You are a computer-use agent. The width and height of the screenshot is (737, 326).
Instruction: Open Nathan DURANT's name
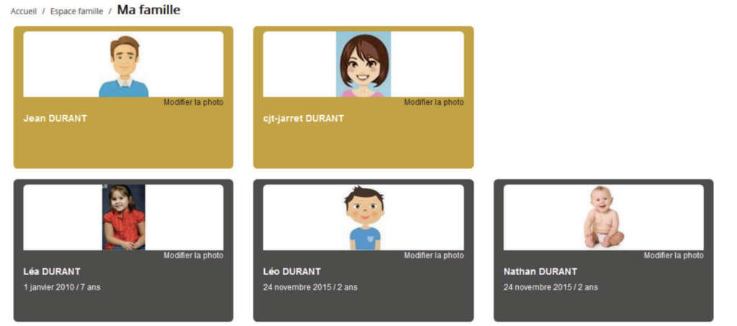pyautogui.click(x=540, y=271)
